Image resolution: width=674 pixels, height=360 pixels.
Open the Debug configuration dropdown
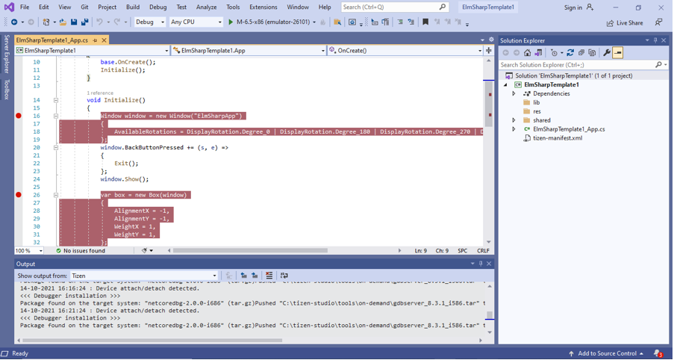coord(150,22)
